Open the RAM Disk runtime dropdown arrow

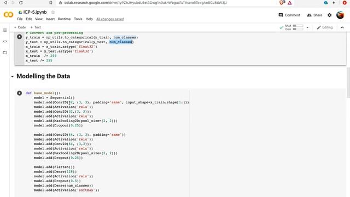click(307, 27)
